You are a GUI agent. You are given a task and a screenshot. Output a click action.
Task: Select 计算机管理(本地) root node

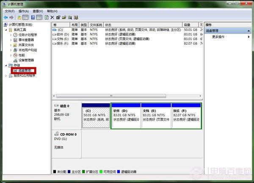(21, 25)
